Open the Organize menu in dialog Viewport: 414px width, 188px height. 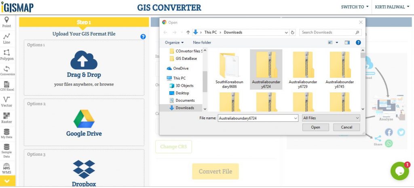coord(174,42)
